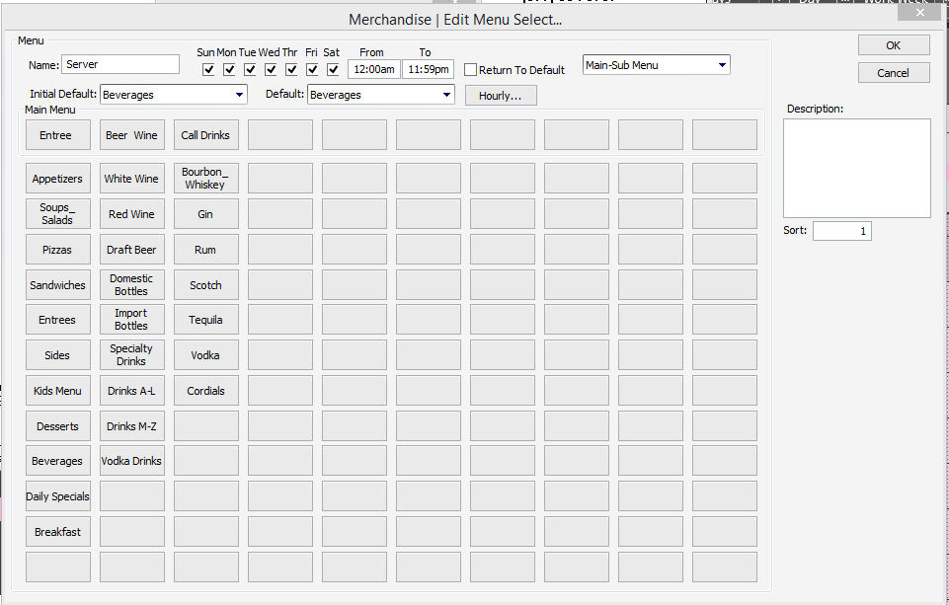Click inside the Description text box

click(x=856, y=168)
